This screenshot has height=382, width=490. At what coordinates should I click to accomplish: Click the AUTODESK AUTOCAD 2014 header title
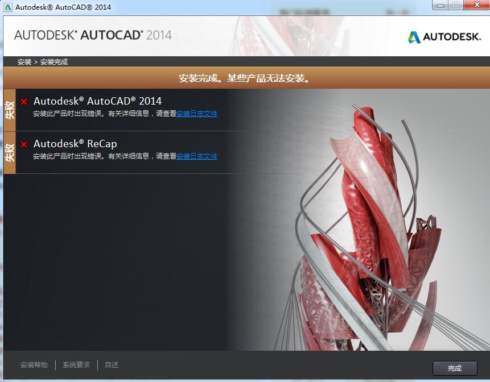tap(93, 35)
